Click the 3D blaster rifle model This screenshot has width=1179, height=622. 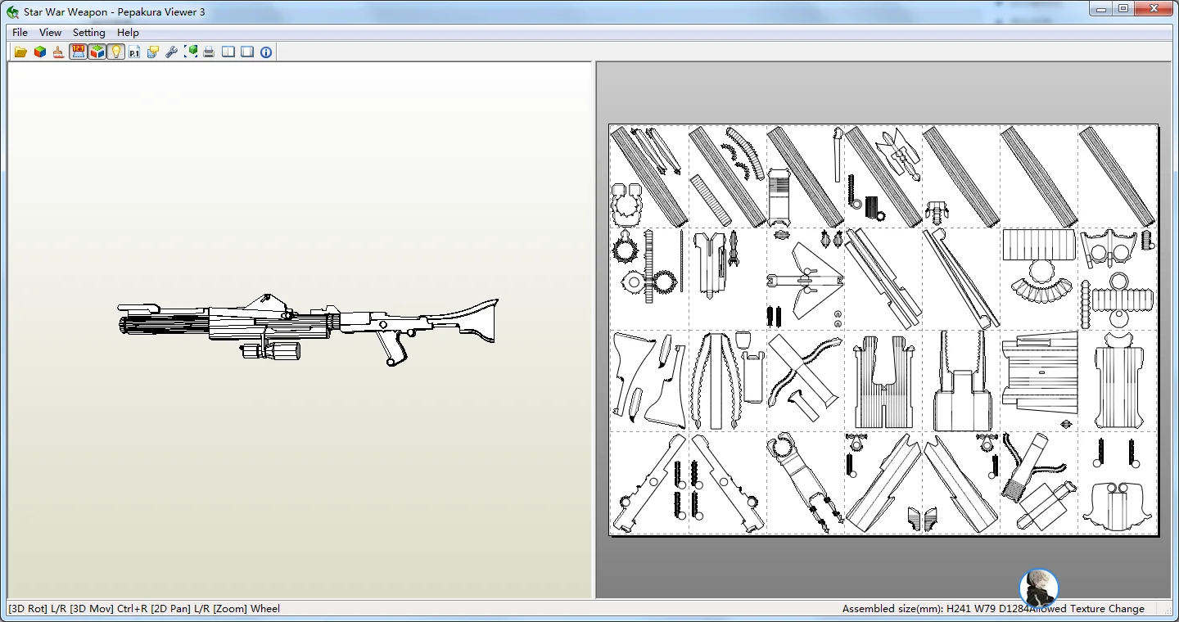308,329
